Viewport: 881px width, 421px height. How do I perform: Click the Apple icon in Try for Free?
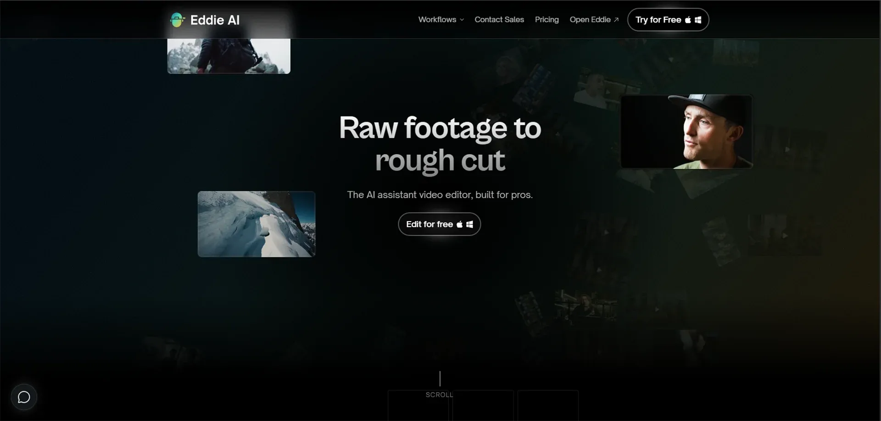pos(688,20)
